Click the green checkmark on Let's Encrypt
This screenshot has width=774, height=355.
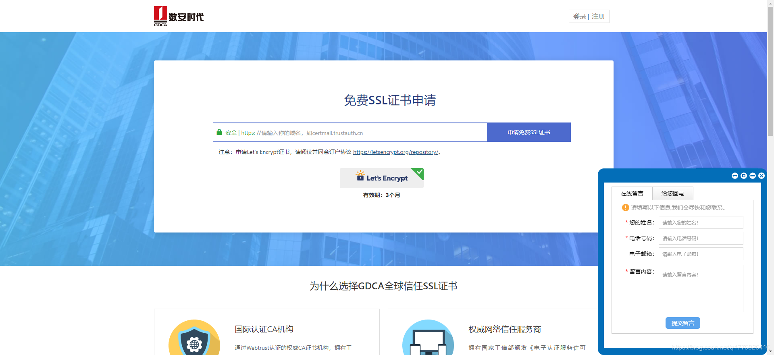pyautogui.click(x=418, y=172)
